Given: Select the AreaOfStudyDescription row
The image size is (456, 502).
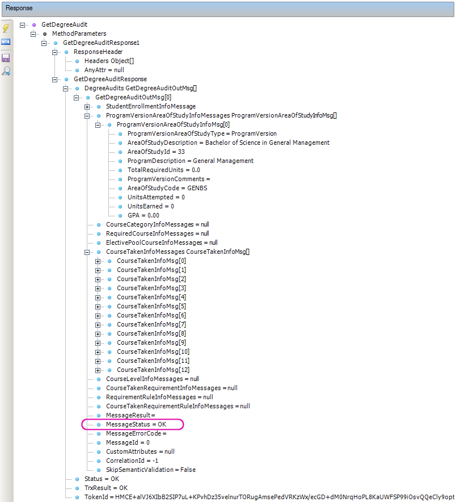Looking at the screenshot, I should click(x=229, y=143).
